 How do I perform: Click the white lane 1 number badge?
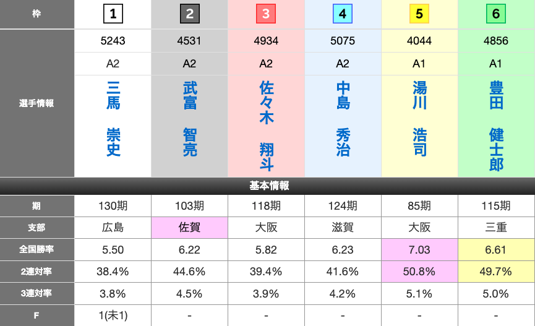pyautogui.click(x=113, y=14)
